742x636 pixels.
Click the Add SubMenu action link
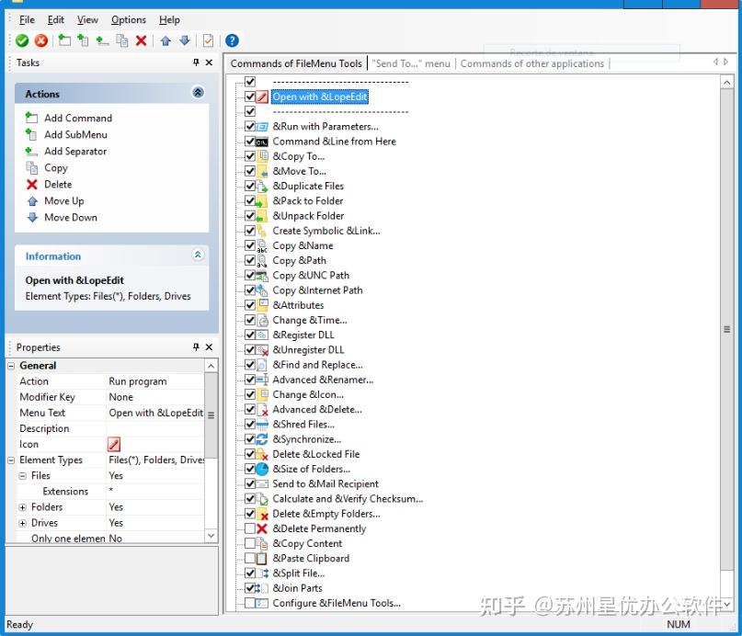pos(66,134)
